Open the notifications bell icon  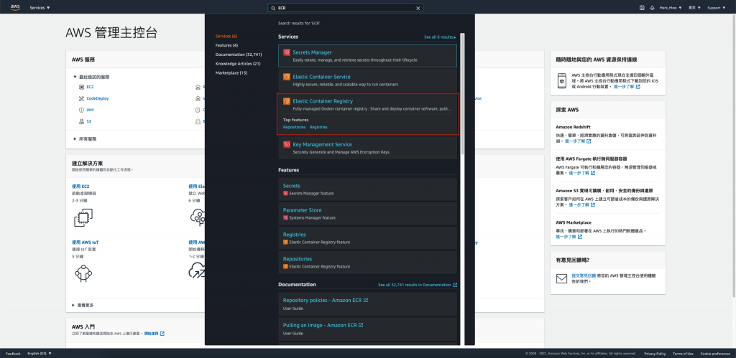pyautogui.click(x=652, y=8)
